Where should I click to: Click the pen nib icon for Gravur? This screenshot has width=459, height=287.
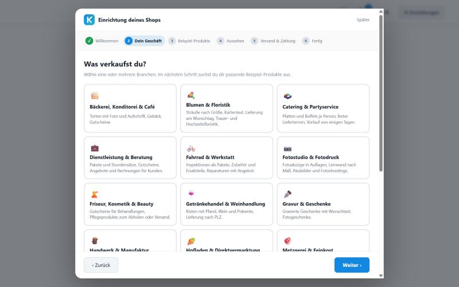pos(287,194)
